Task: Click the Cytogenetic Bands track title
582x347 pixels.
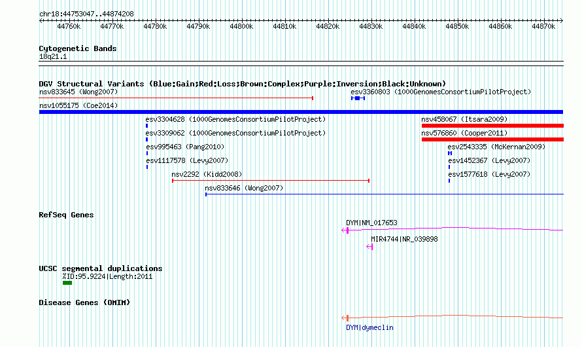Action: [78, 48]
